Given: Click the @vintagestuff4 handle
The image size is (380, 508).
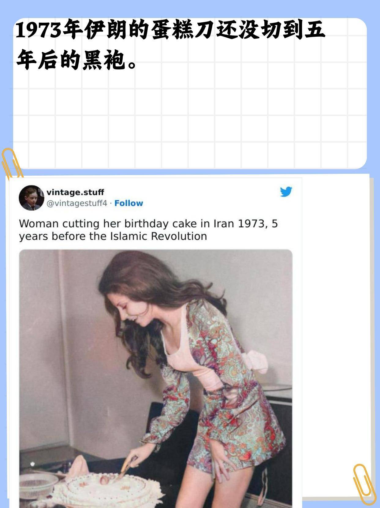Looking at the screenshot, I should pos(77,203).
